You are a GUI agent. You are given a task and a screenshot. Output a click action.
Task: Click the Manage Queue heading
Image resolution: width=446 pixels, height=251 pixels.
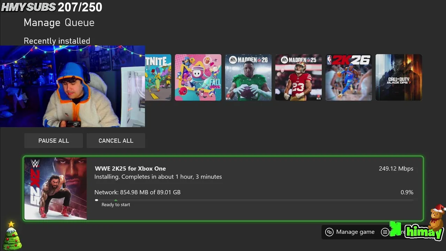coord(59,23)
